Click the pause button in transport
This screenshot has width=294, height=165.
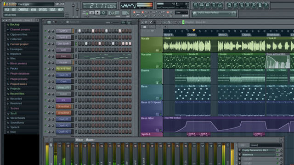point(91,13)
